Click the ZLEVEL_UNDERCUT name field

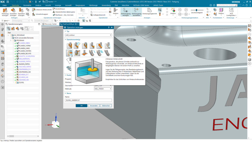coord(88,100)
